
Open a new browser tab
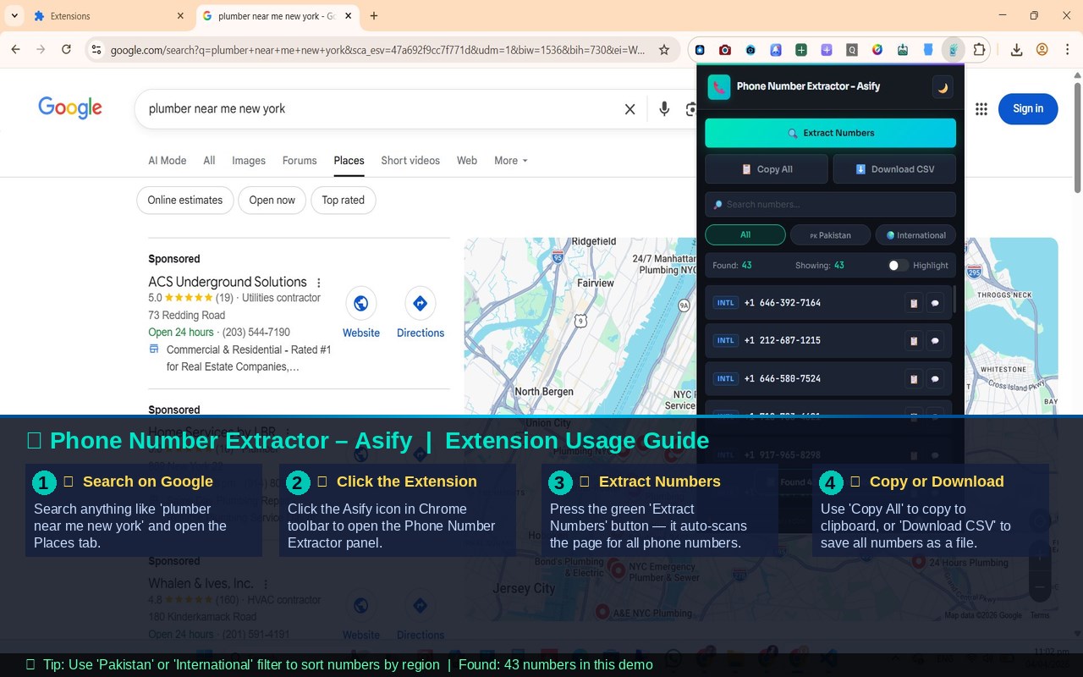click(x=374, y=16)
